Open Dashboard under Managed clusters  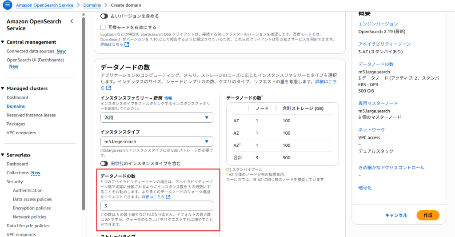click(17, 97)
